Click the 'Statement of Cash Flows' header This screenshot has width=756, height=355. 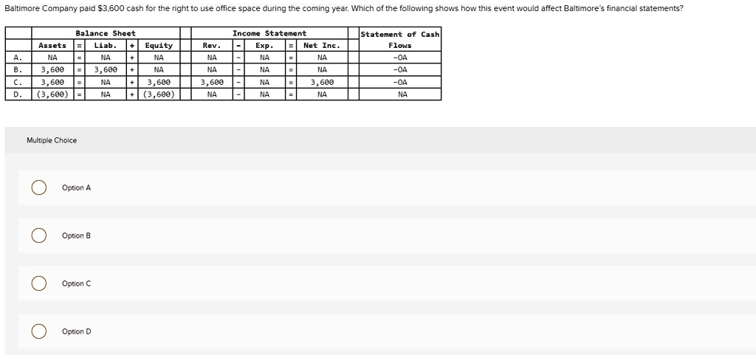[400, 40]
